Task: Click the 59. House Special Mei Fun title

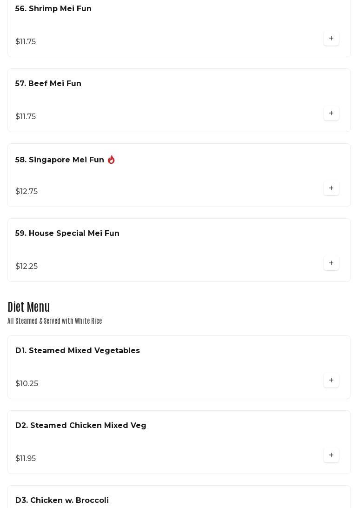Action: click(x=67, y=234)
